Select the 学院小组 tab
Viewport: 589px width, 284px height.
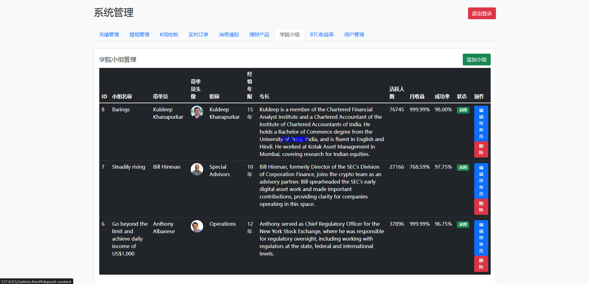click(x=289, y=34)
